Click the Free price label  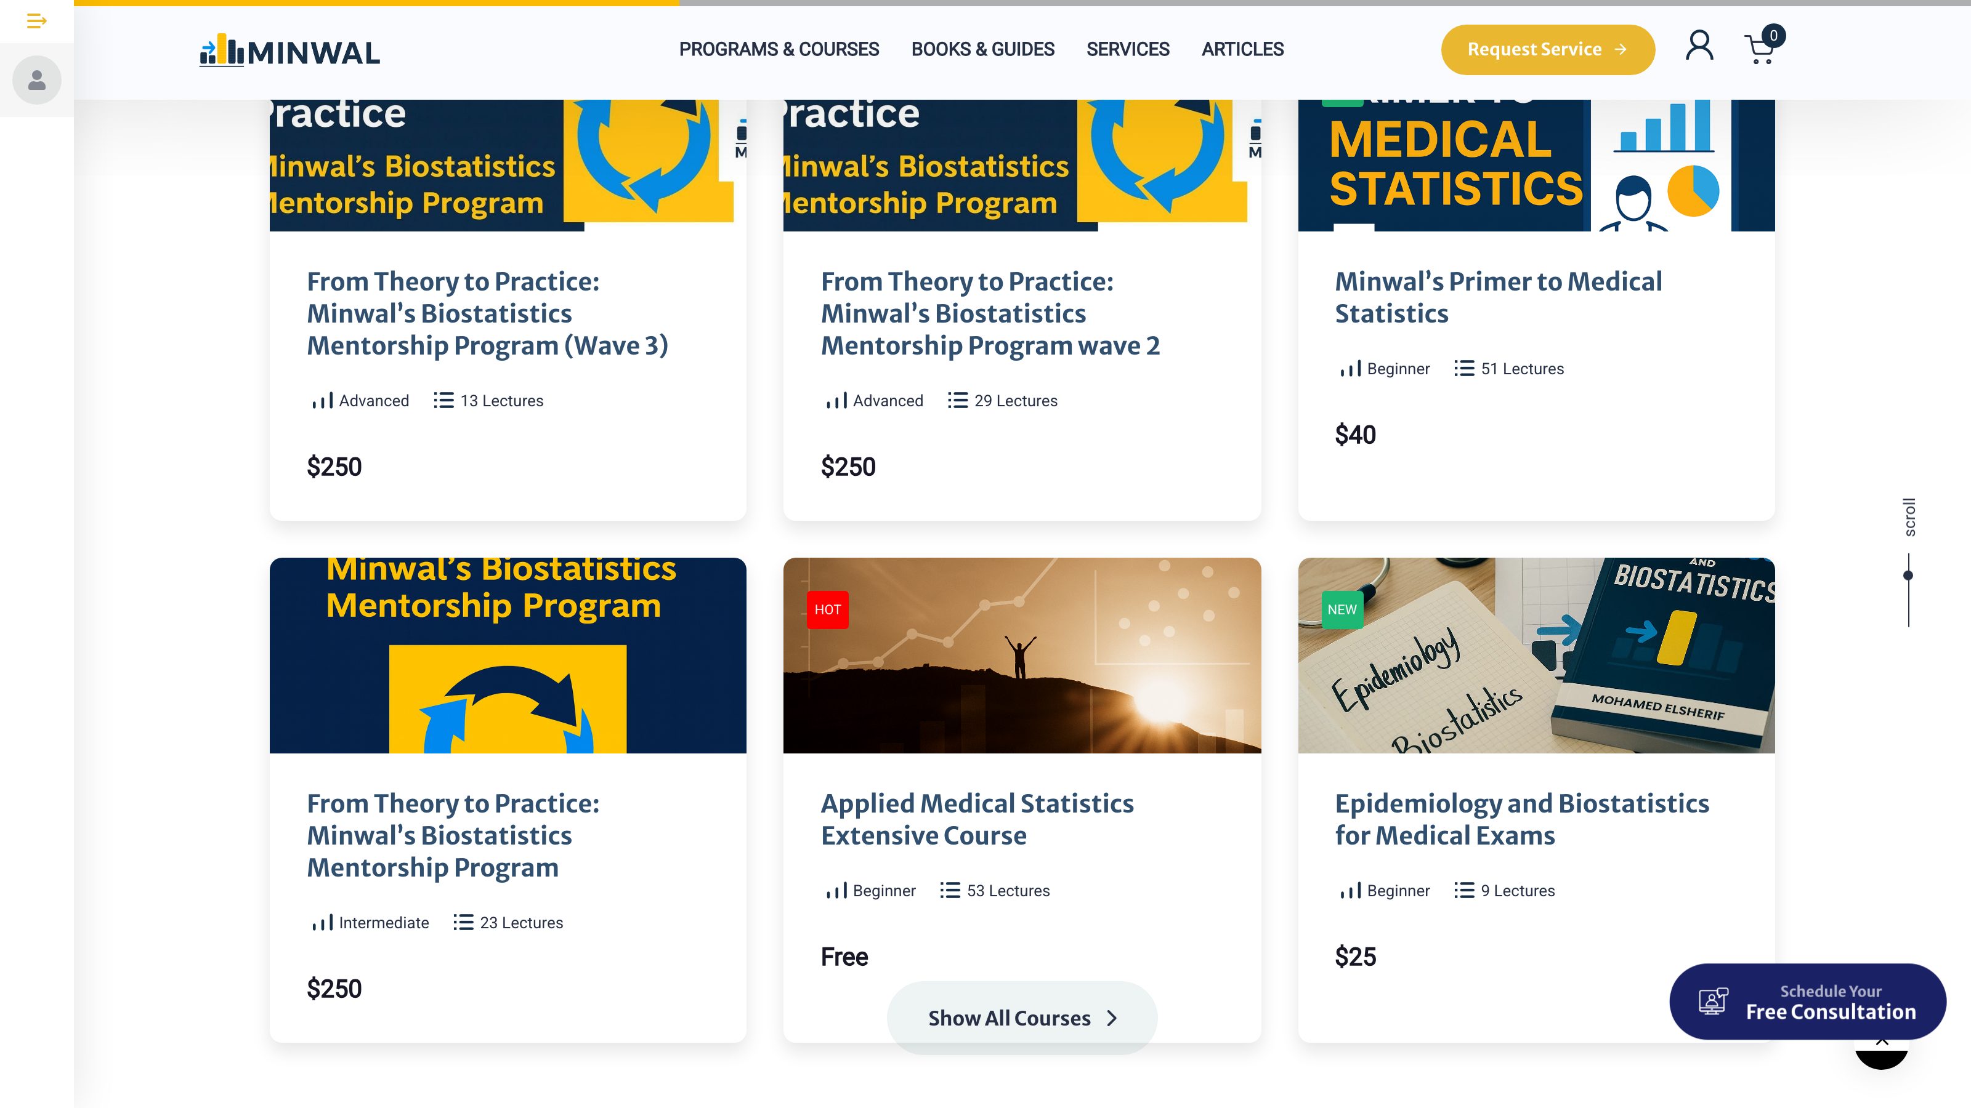844,957
